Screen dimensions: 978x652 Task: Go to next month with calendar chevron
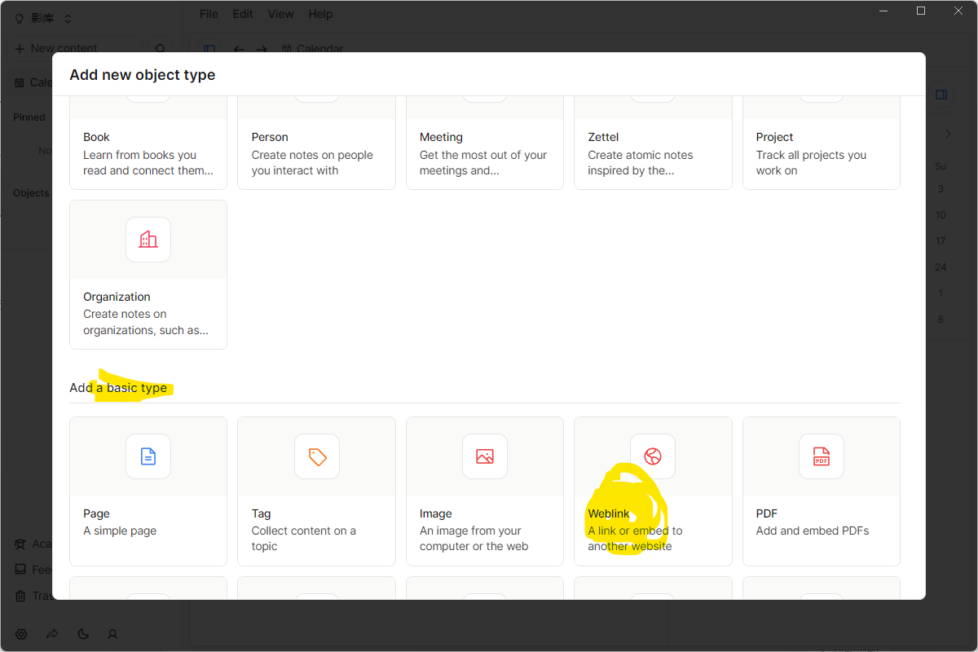tap(948, 134)
